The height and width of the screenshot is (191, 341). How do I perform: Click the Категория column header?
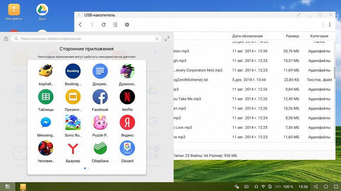(319, 36)
